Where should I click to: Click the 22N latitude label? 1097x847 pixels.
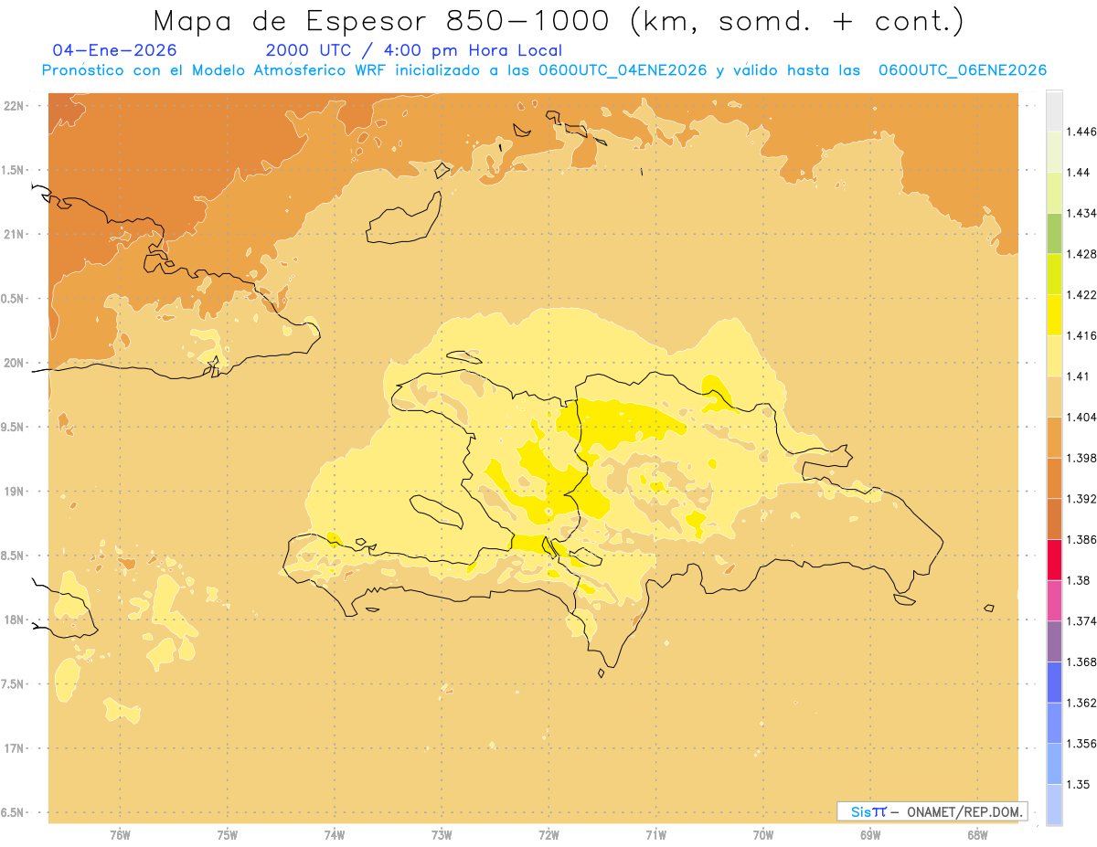(16, 106)
